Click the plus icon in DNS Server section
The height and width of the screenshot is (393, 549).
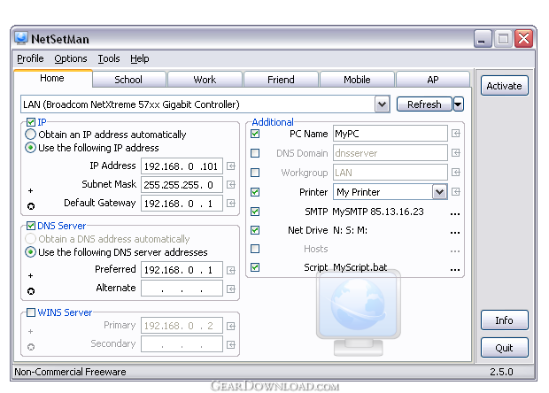click(30, 276)
